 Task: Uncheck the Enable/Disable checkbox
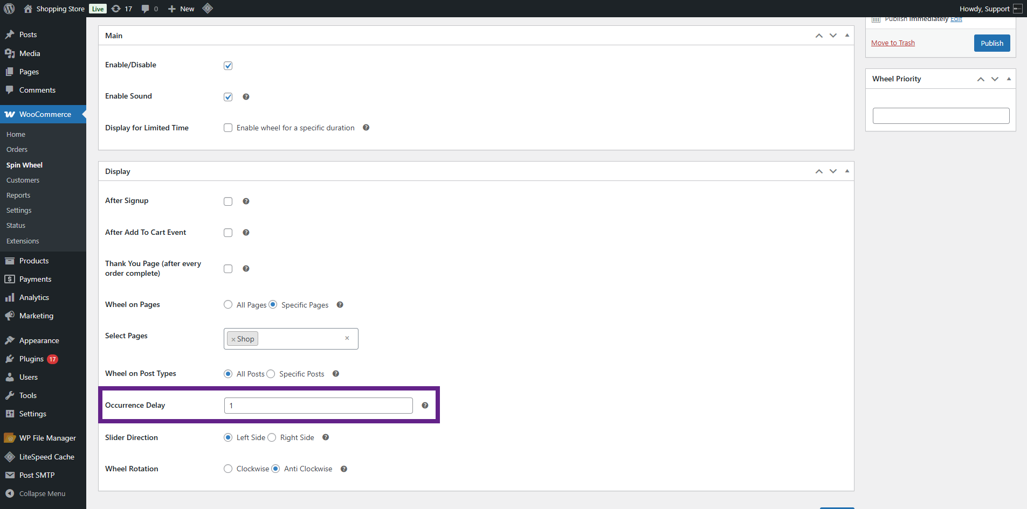point(228,66)
